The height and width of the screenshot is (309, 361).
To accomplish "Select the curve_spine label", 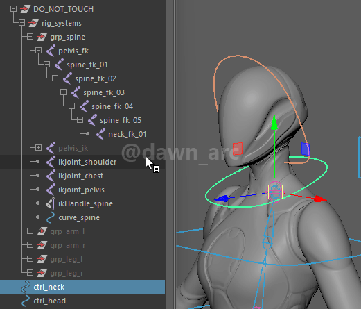I will tap(79, 217).
